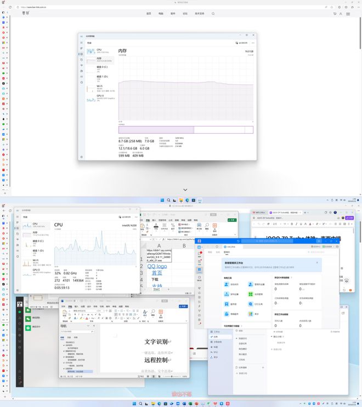Collapse the Word ribbon with its corner chevron
Screen dimensions: 362x407
pyautogui.click(x=186, y=321)
